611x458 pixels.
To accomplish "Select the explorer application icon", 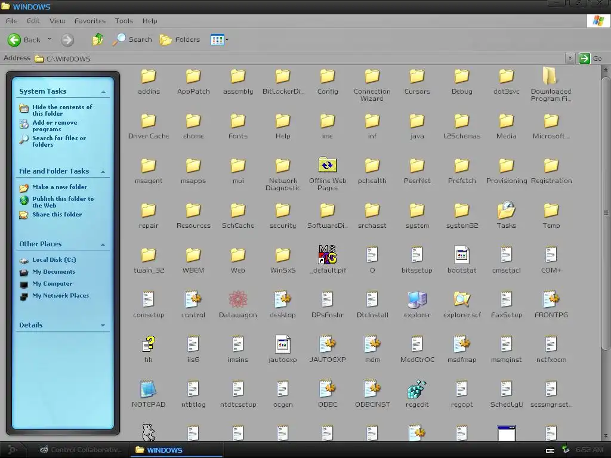I will pos(417,304).
